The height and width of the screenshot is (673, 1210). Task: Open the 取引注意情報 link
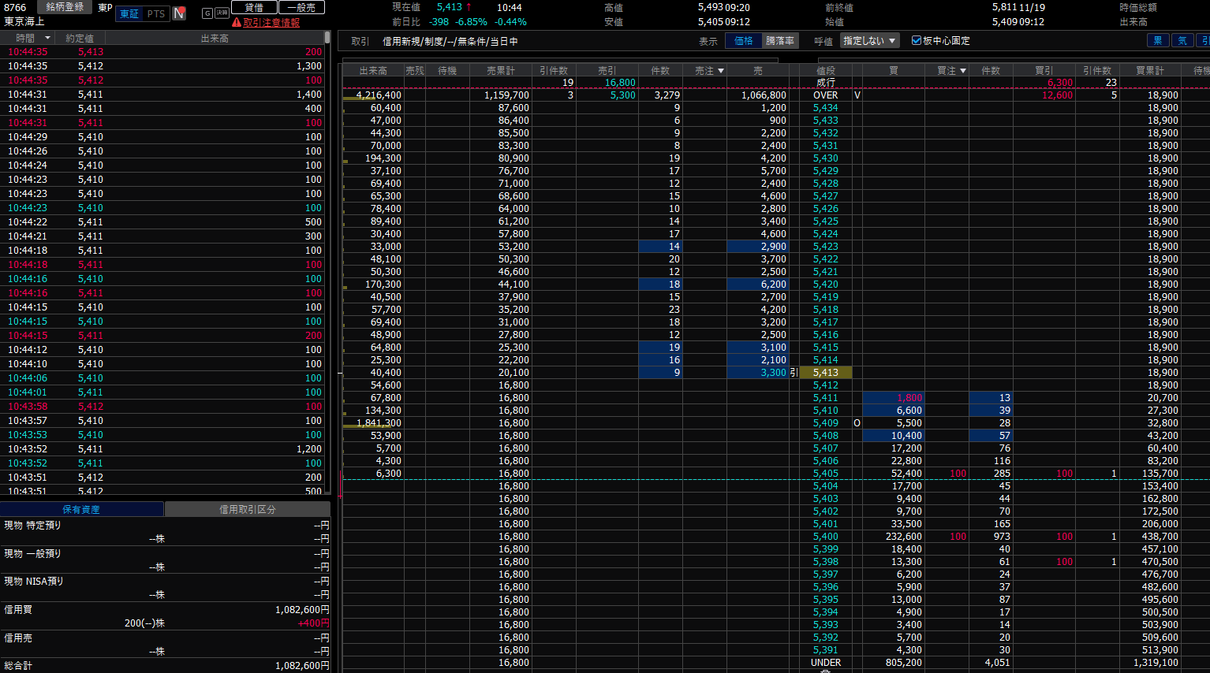pyautogui.click(x=271, y=23)
